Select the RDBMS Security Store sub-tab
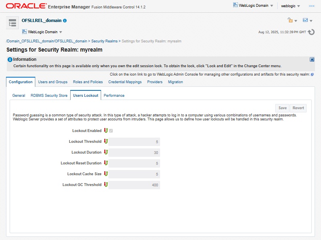 tap(49, 96)
